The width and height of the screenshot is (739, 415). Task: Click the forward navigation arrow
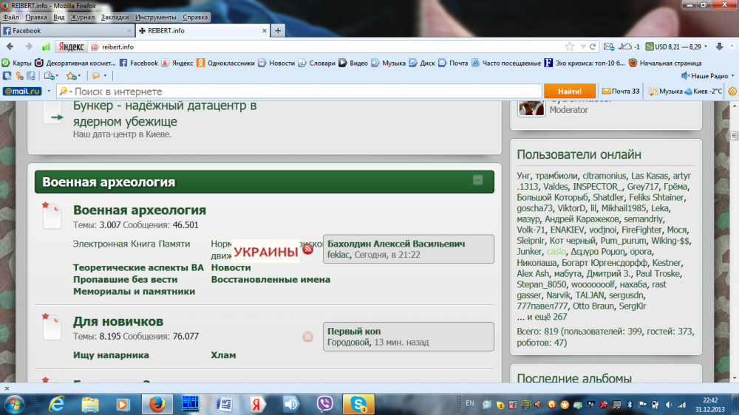pos(29,47)
